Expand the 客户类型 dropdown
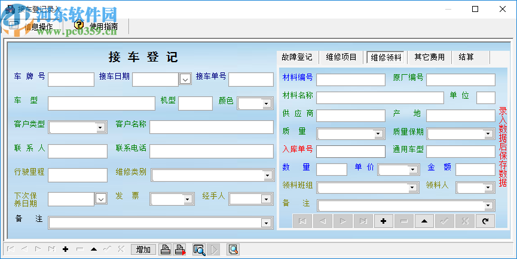This screenshot has width=517, height=259. (x=100, y=127)
